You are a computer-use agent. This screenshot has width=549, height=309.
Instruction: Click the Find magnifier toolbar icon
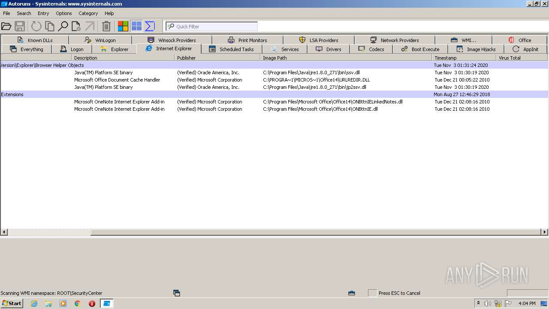click(x=63, y=26)
